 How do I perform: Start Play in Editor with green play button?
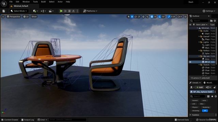tap(61, 11)
